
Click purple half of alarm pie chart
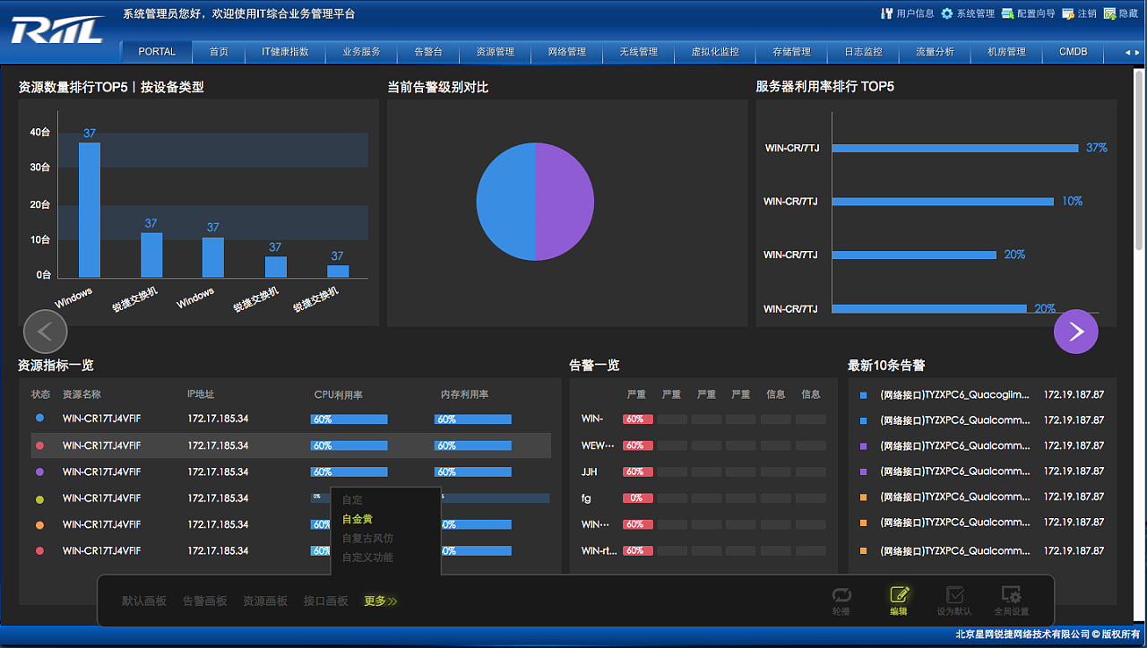coord(565,202)
